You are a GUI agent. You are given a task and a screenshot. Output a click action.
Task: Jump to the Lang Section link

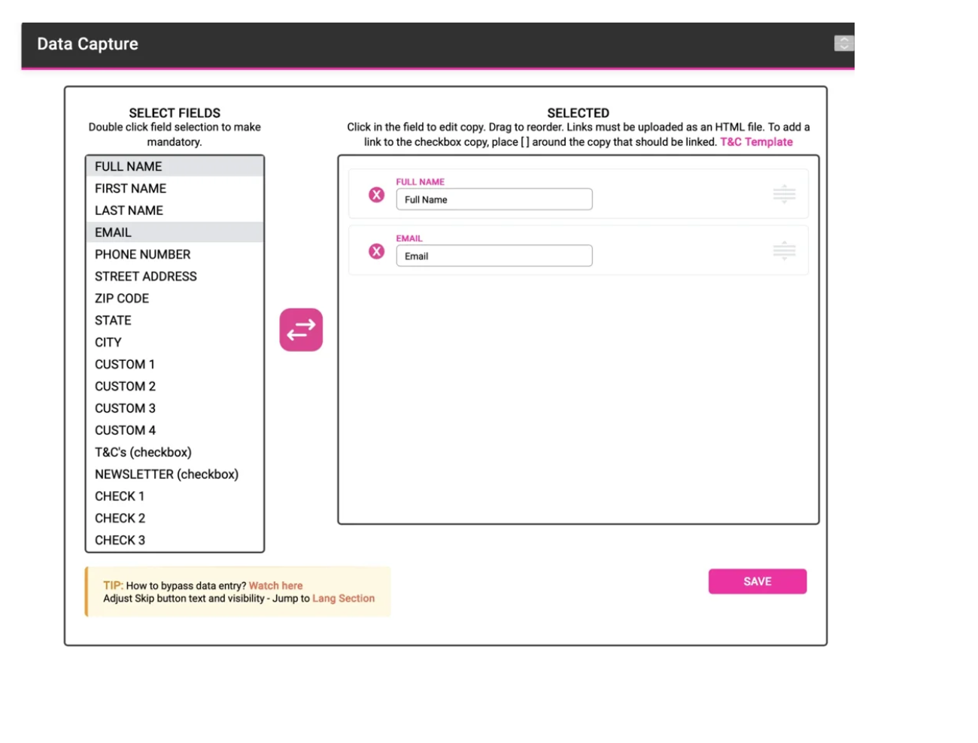pyautogui.click(x=343, y=599)
